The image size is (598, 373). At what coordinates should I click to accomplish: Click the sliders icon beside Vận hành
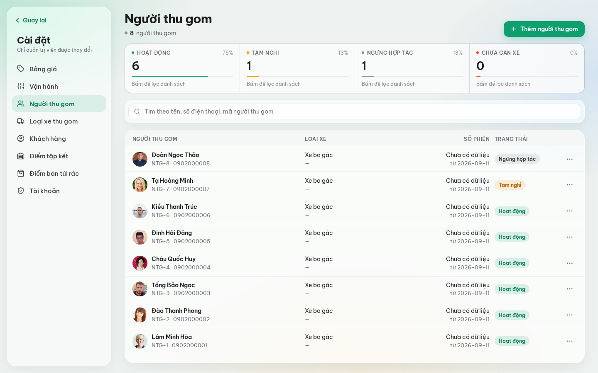click(x=21, y=86)
